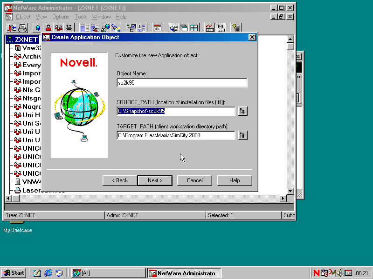373x279 pixels.
Task: Launch Internet Explorer from quick launch
Action: [x=48, y=273]
